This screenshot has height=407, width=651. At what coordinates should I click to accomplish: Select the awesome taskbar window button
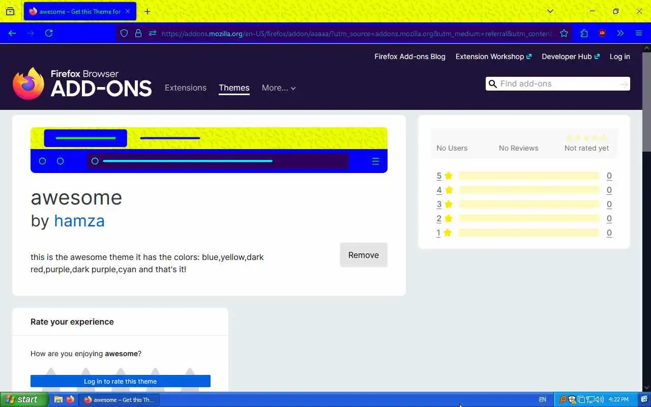point(119,400)
